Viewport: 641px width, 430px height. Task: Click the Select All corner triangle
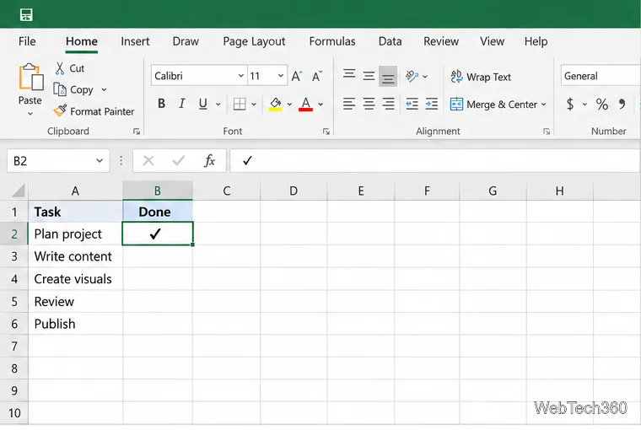coord(19,191)
